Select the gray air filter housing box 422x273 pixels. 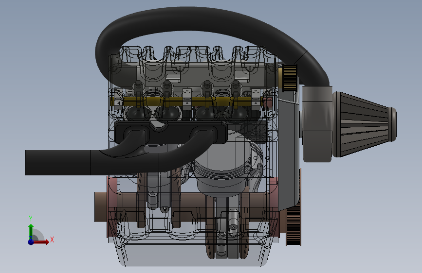[x=317, y=124]
